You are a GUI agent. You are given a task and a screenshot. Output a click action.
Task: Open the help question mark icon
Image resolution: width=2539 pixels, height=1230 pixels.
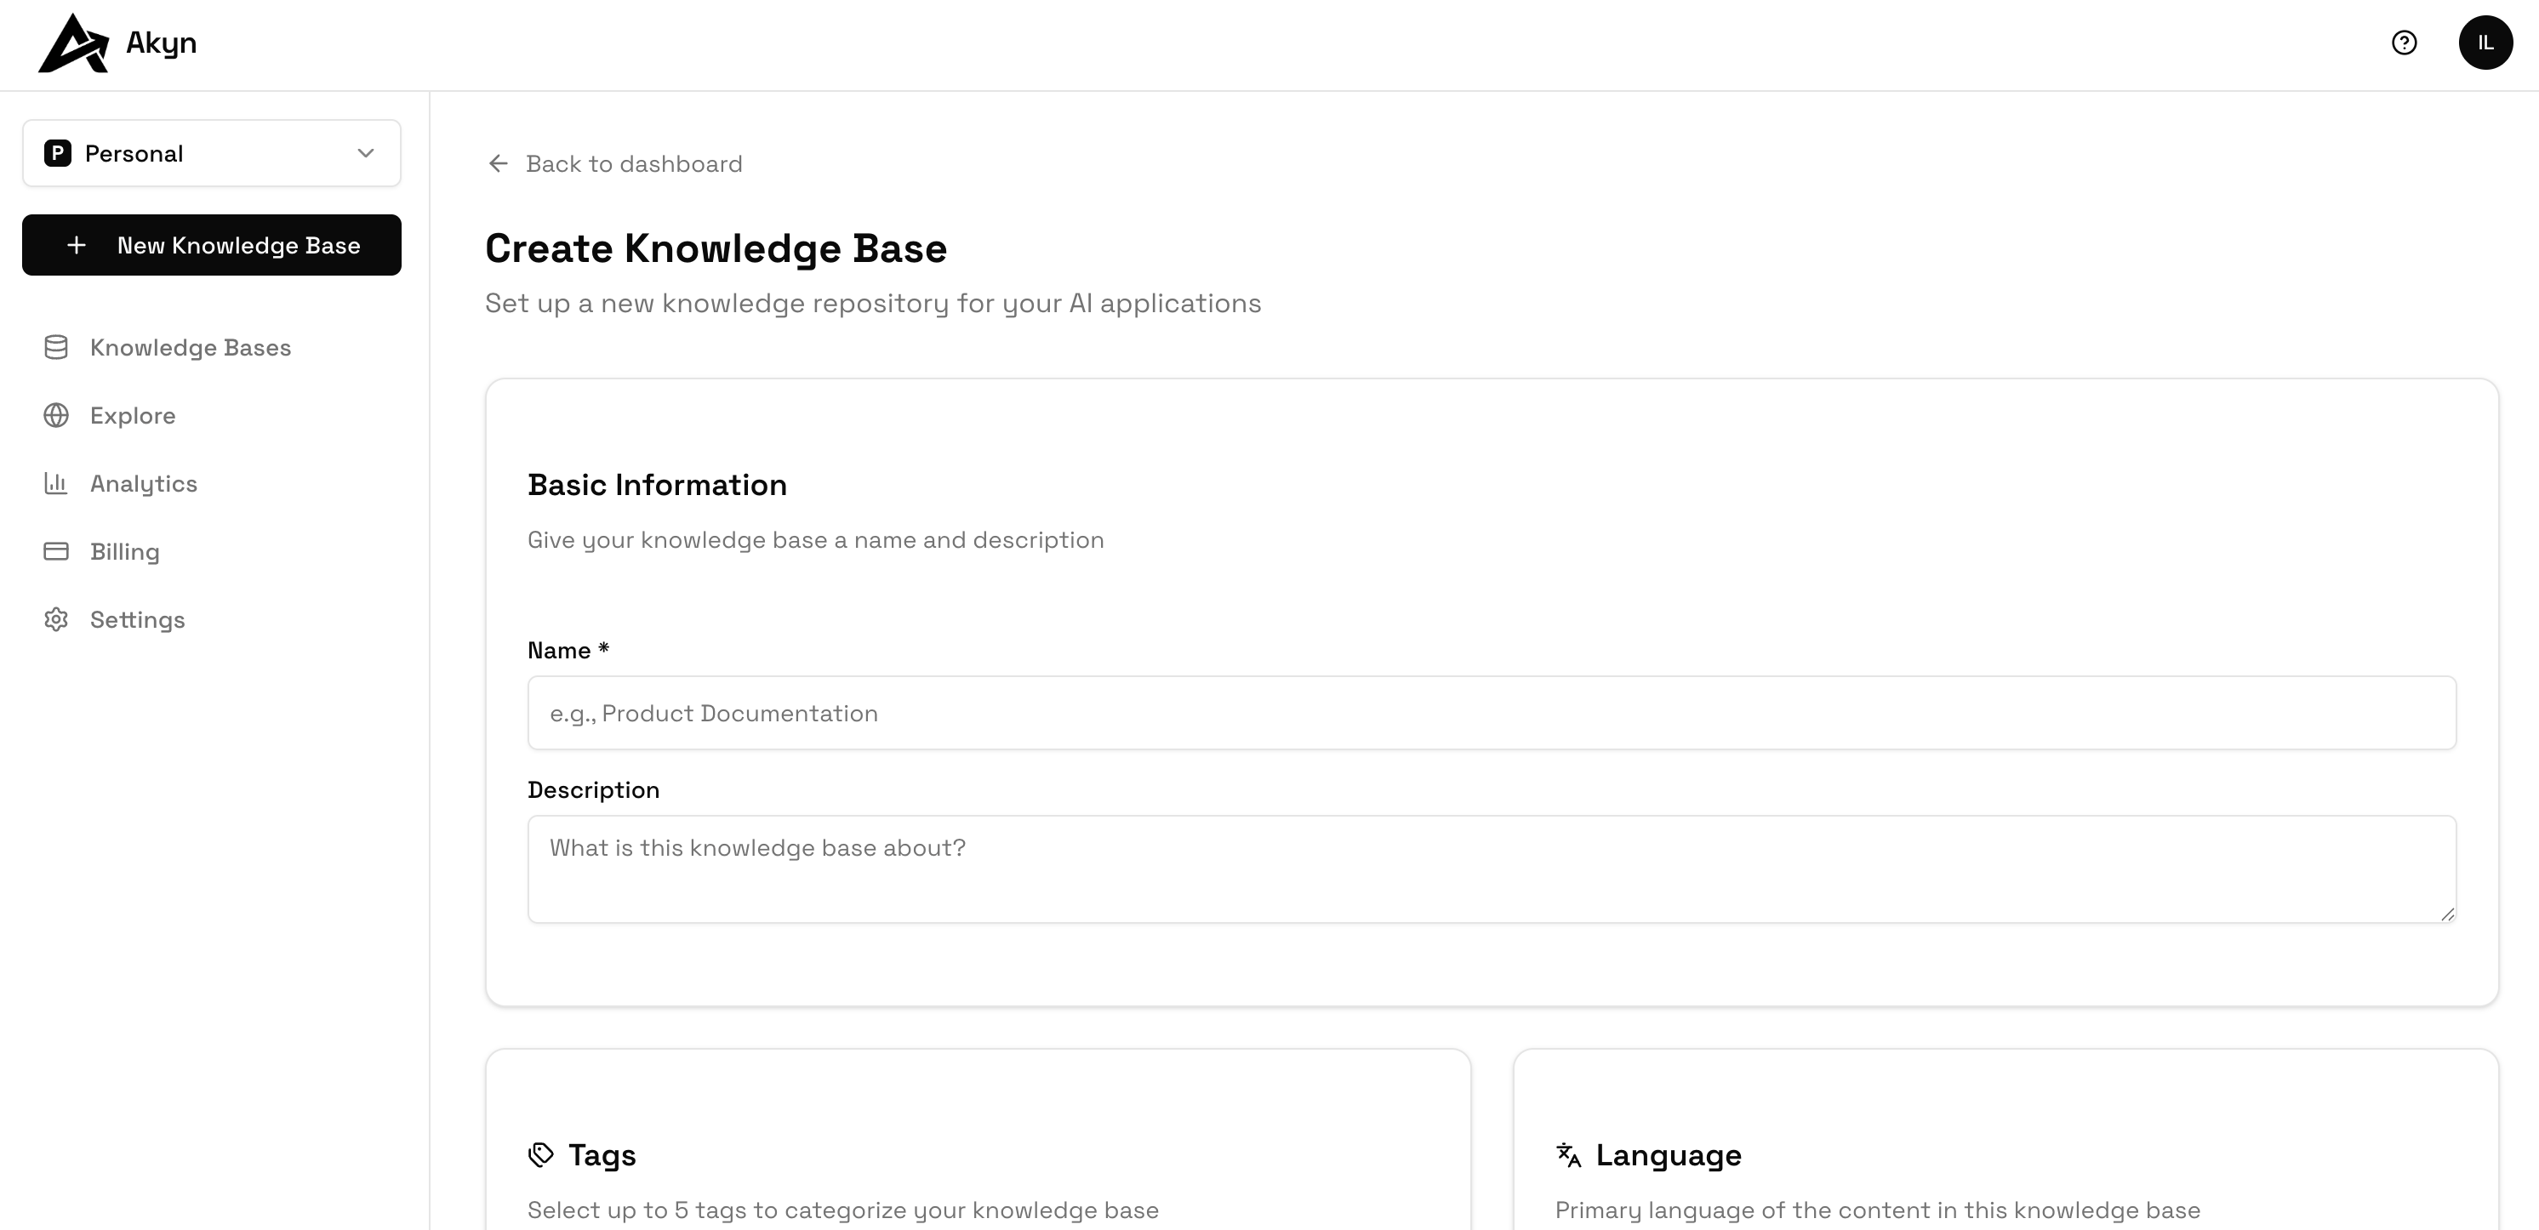(x=2404, y=43)
